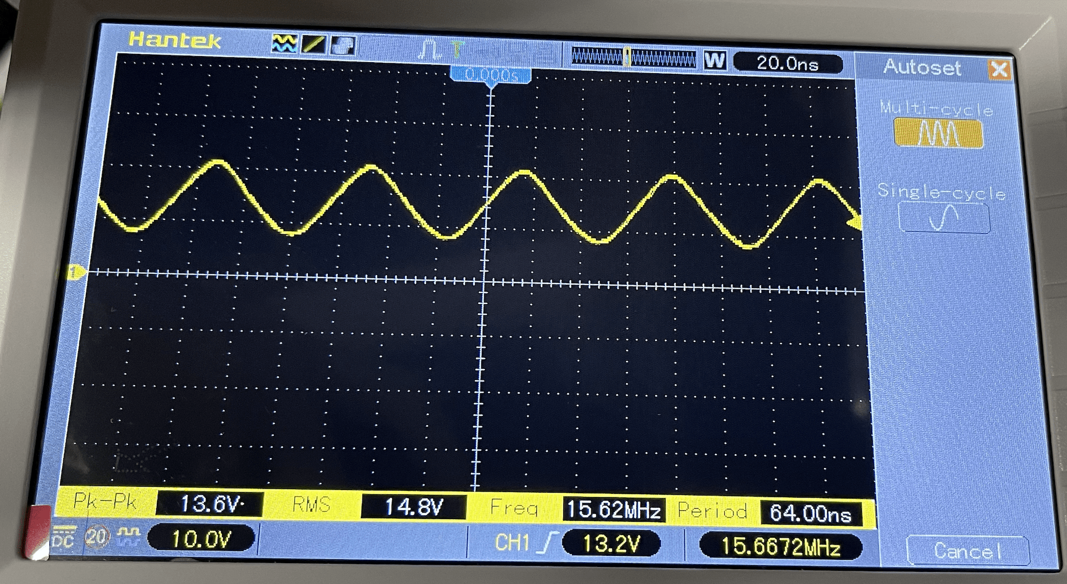
Task: Select the Multi-cycle autoset waveform icon
Action: click(938, 133)
